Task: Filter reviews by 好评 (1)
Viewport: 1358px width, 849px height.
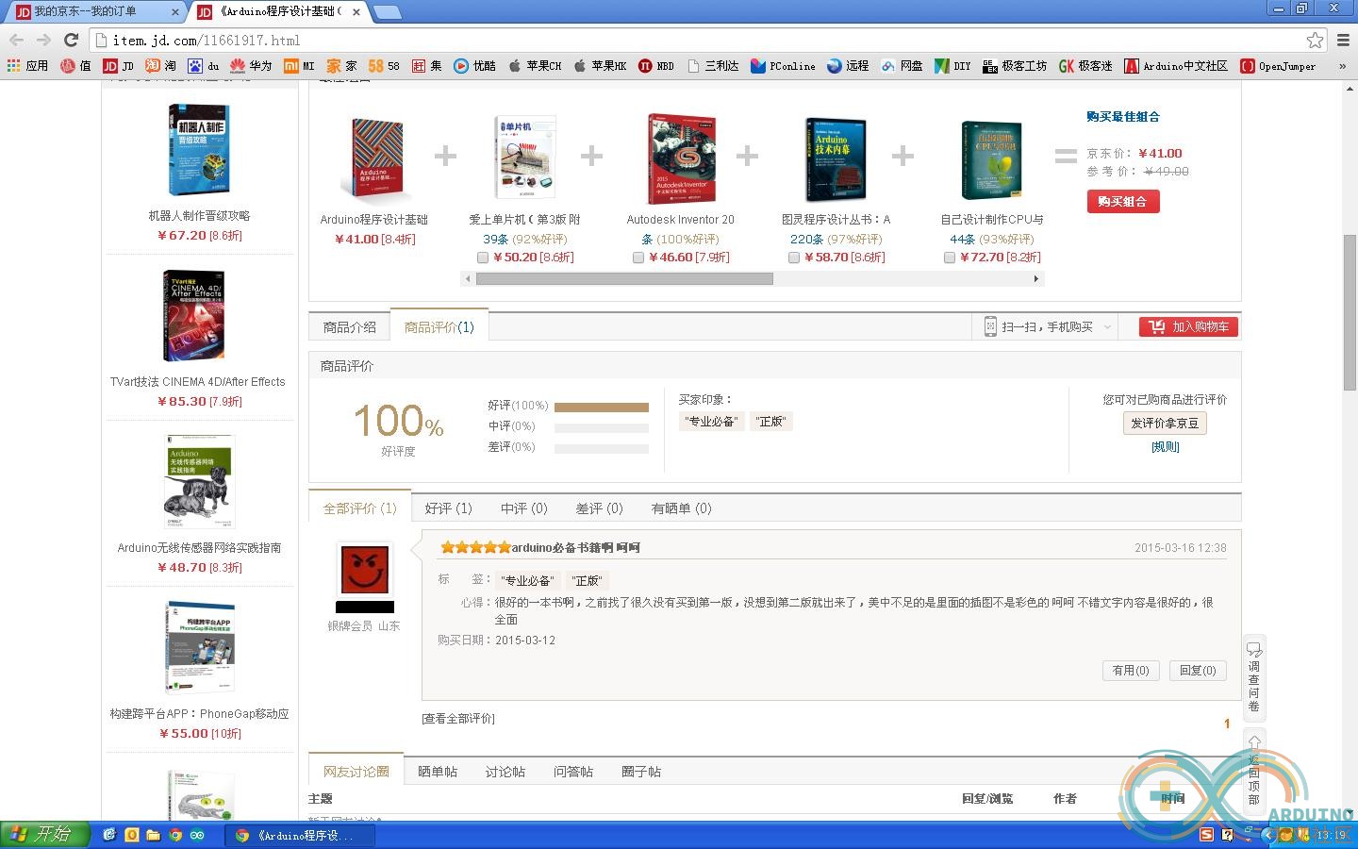Action: [x=448, y=508]
